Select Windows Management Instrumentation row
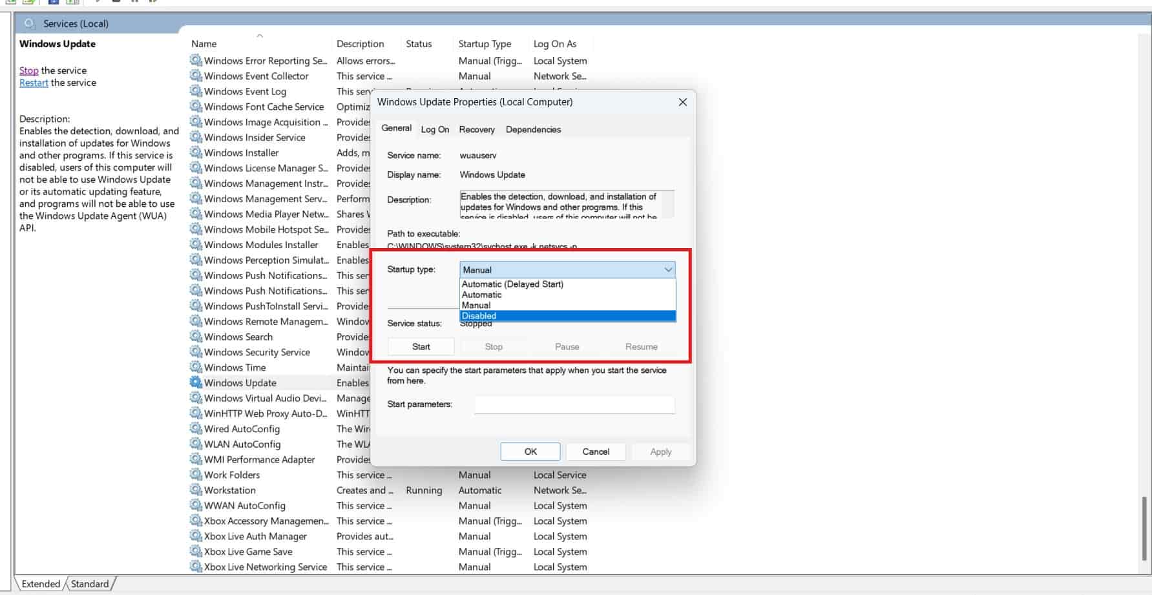 (279, 183)
